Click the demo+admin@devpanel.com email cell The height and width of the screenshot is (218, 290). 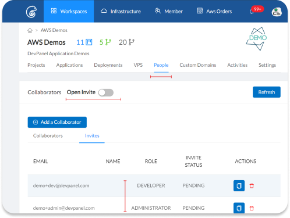(x=63, y=208)
